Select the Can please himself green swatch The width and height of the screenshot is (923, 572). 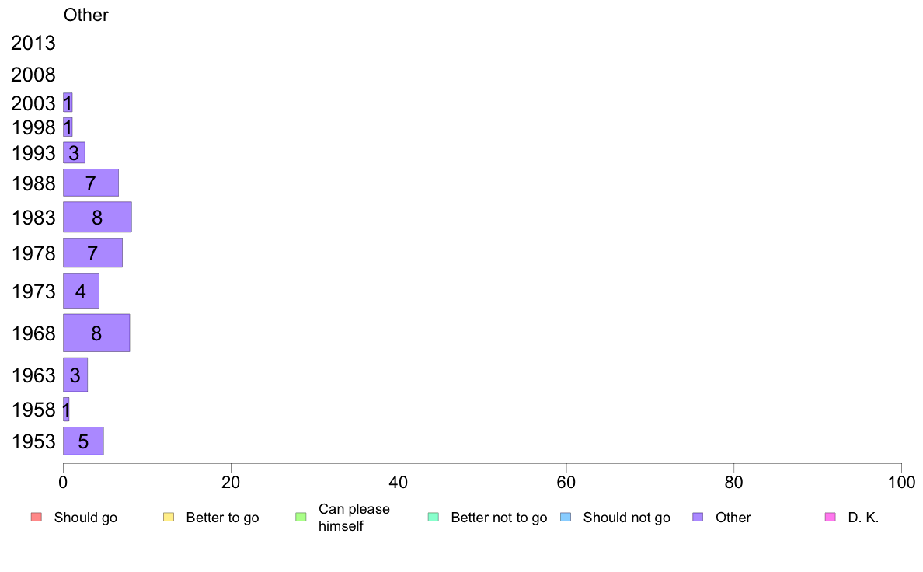pyautogui.click(x=301, y=518)
